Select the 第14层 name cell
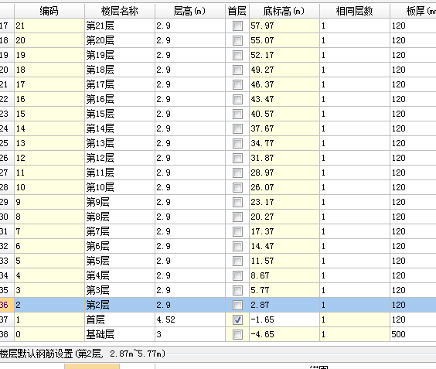 coord(120,128)
